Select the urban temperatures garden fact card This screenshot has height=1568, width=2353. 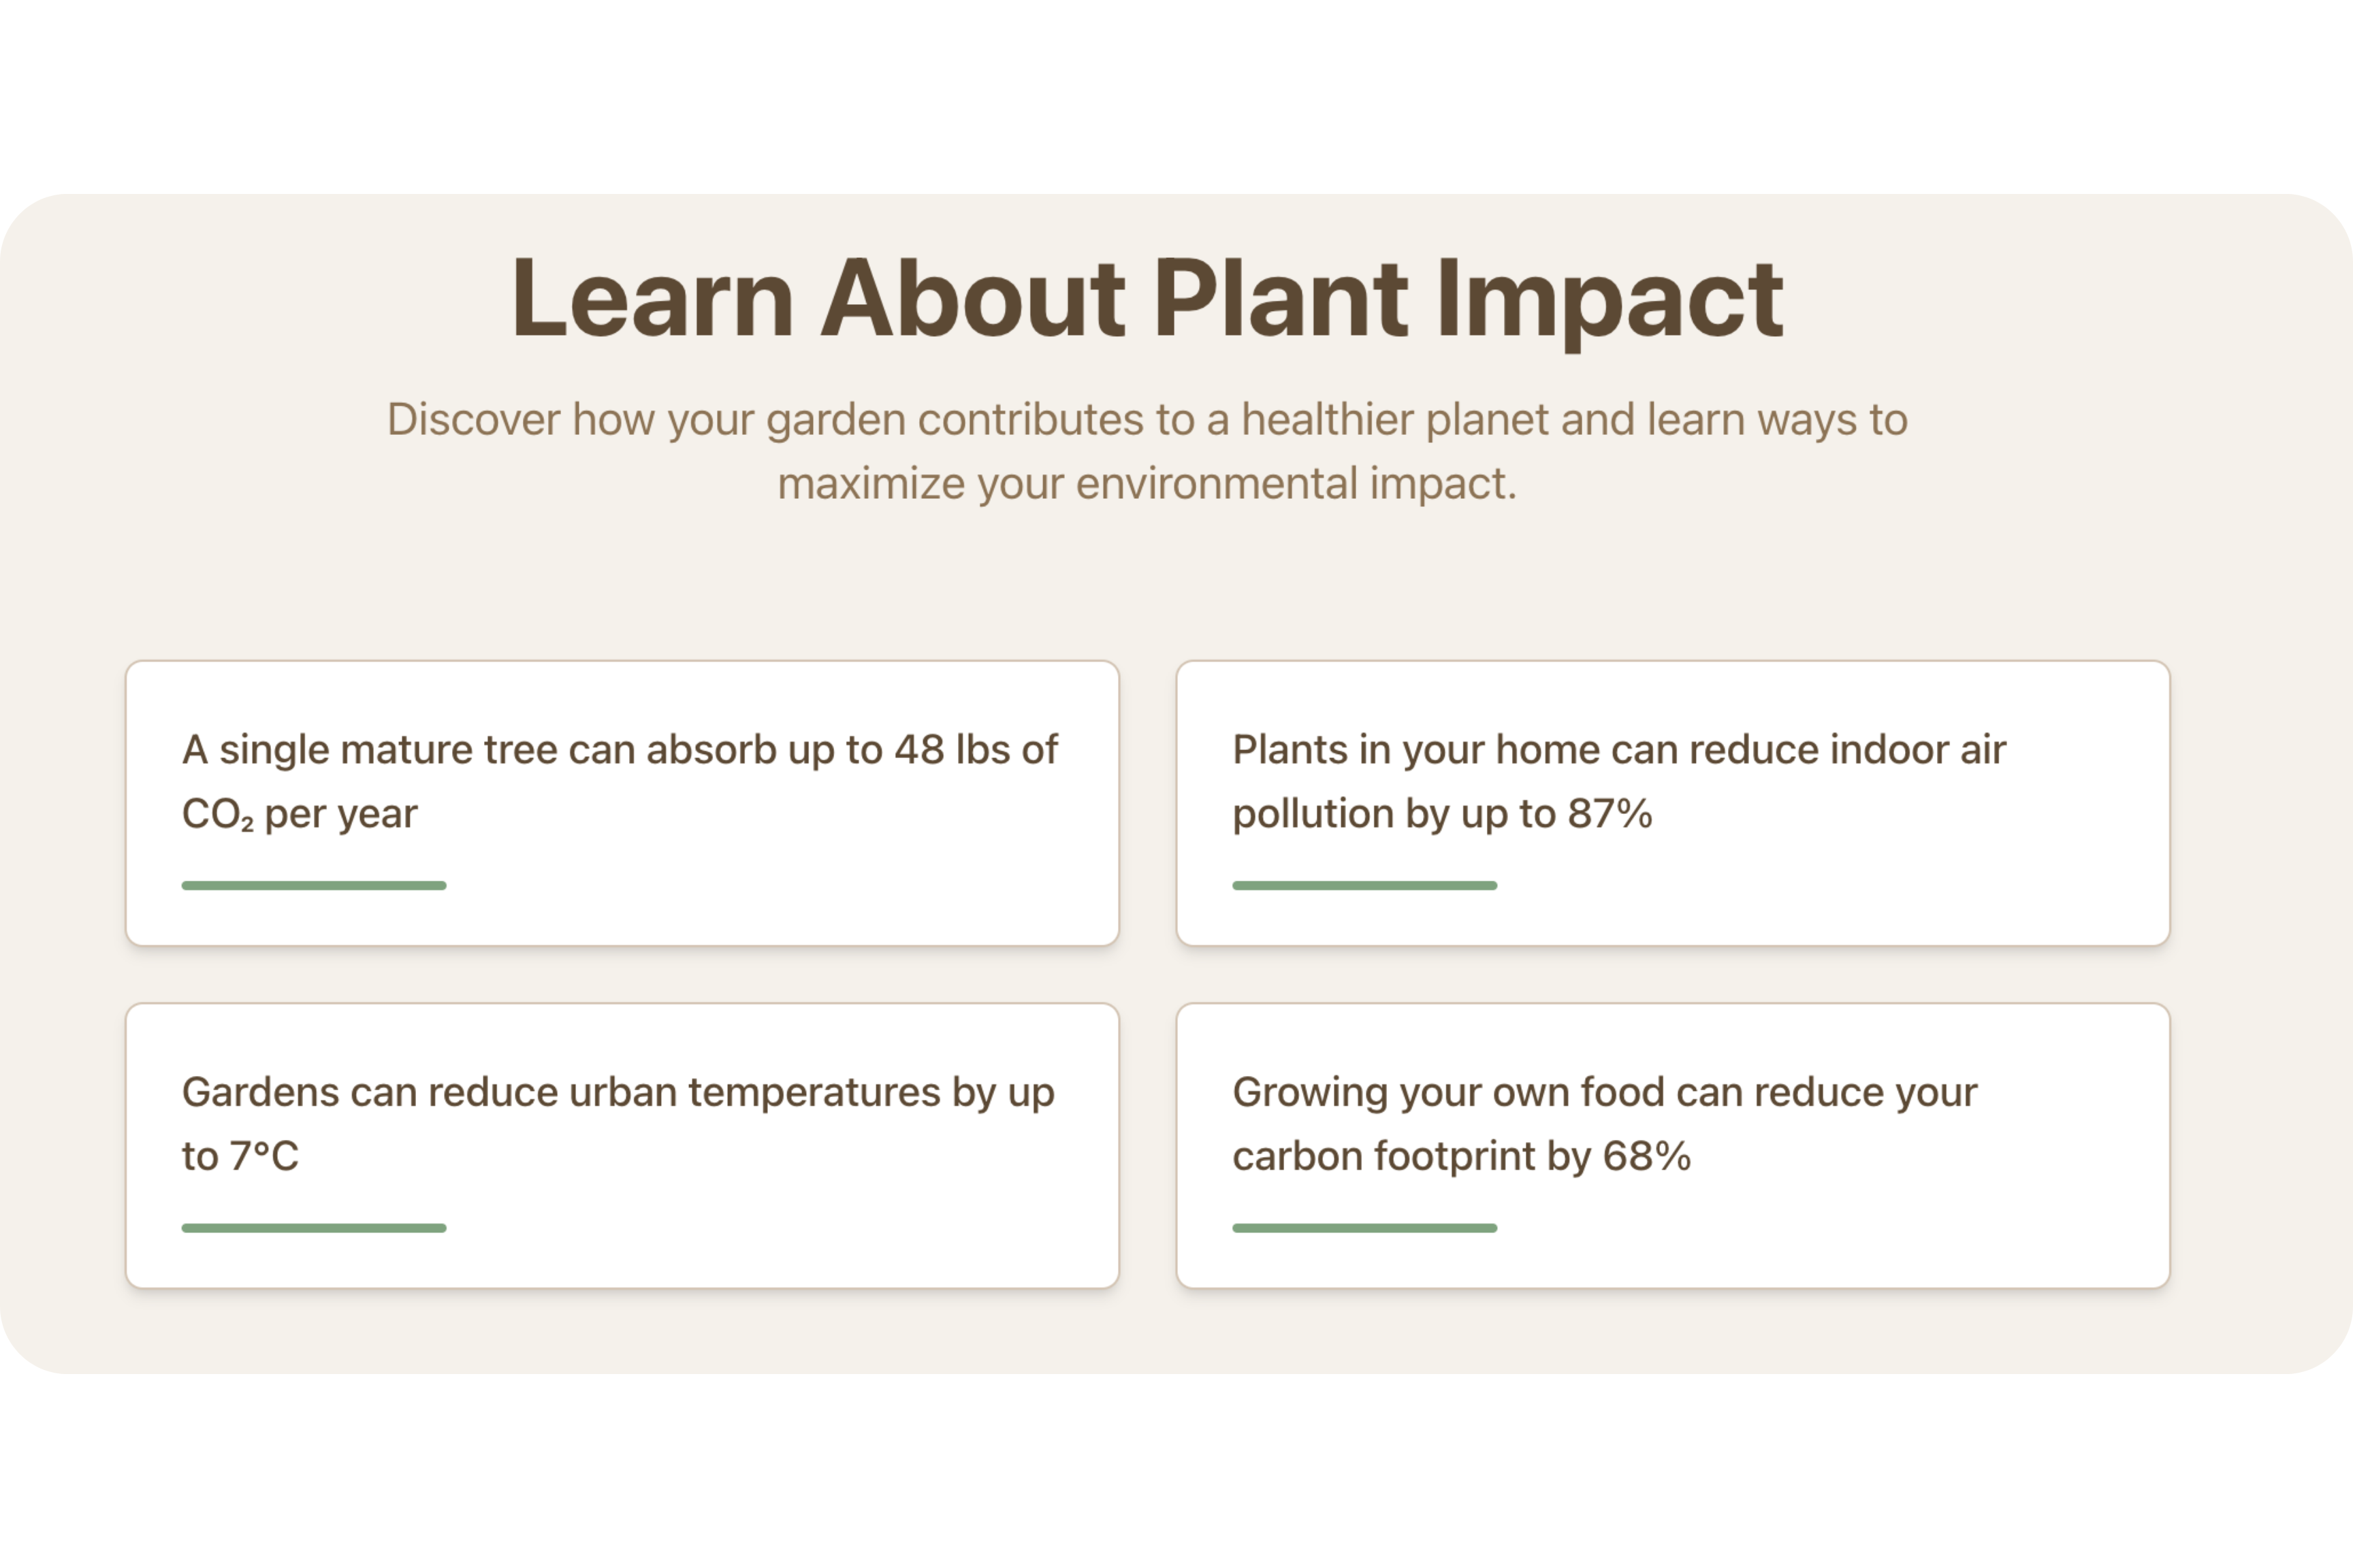tap(622, 1145)
